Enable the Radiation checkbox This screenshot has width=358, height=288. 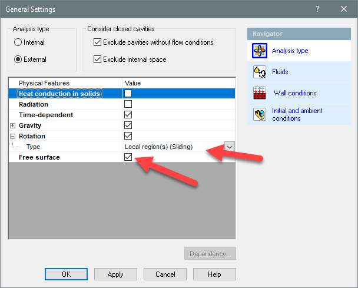[128, 104]
